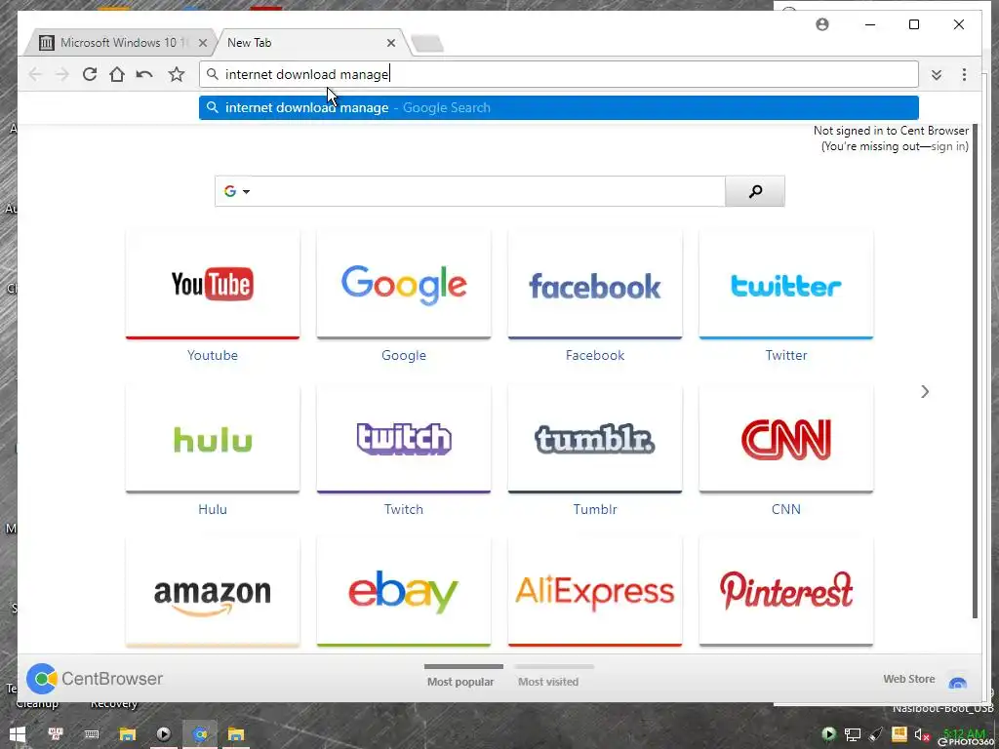Click the 'Hulu' caption link
This screenshot has width=999, height=749.
pos(213,509)
